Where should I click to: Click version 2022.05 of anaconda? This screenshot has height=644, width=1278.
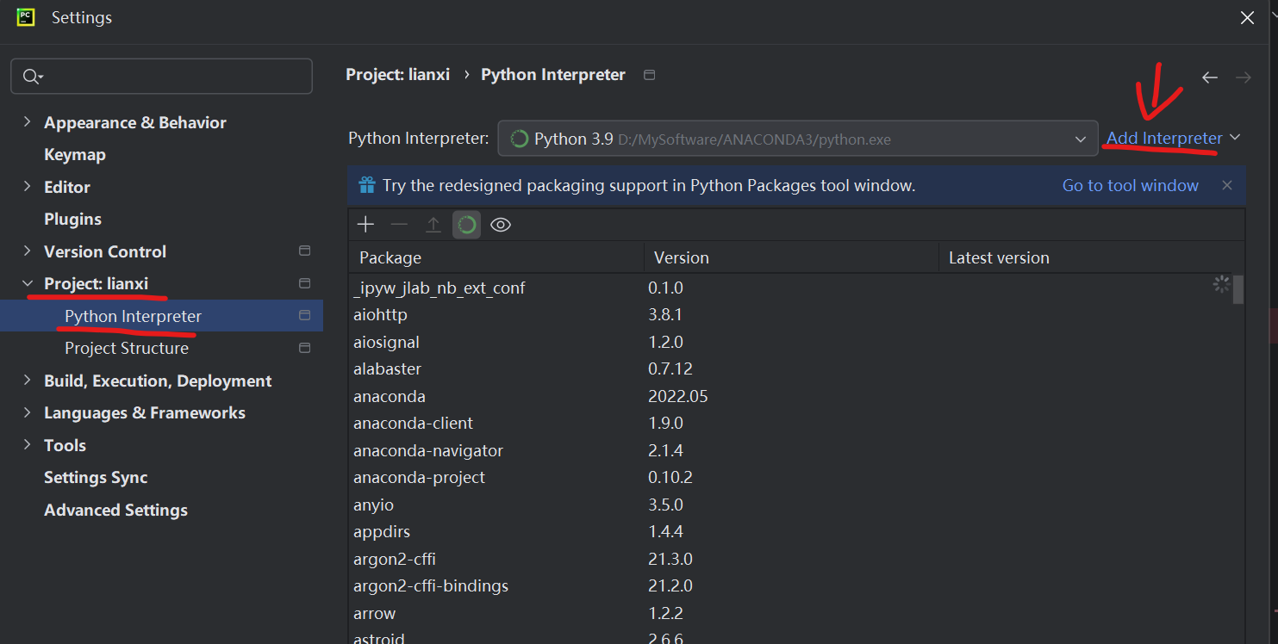678,396
